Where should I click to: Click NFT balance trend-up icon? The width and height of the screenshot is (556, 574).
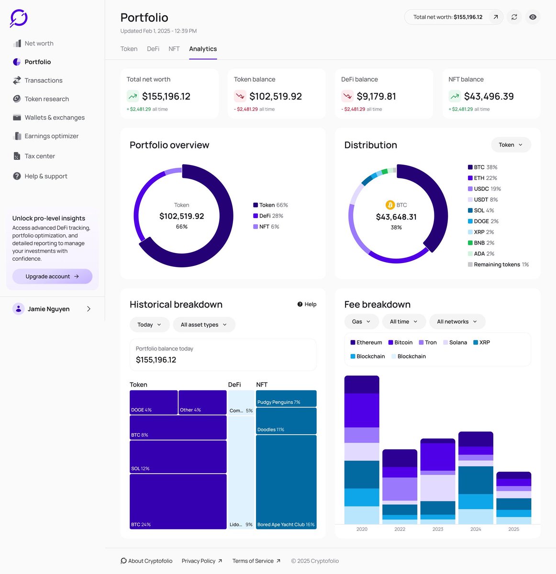(455, 97)
